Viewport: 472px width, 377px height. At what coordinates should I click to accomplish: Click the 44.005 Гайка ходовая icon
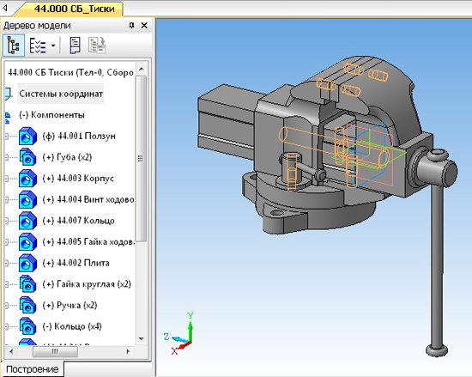[27, 242]
